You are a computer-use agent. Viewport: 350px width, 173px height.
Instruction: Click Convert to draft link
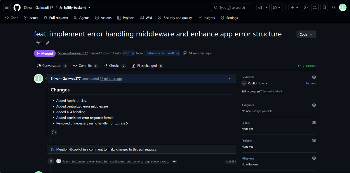(x=272, y=92)
